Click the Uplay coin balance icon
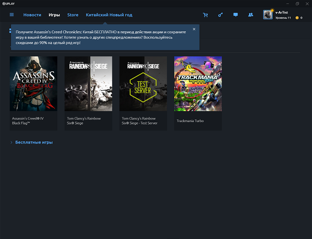The image size is (312, 239). [297, 18]
